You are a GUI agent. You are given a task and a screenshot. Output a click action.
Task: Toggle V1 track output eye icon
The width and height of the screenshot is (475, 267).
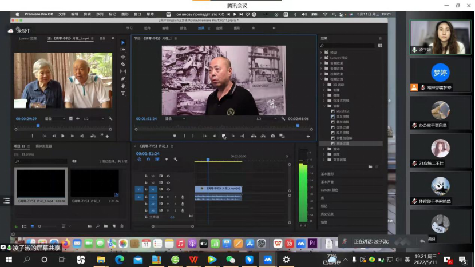(168, 189)
